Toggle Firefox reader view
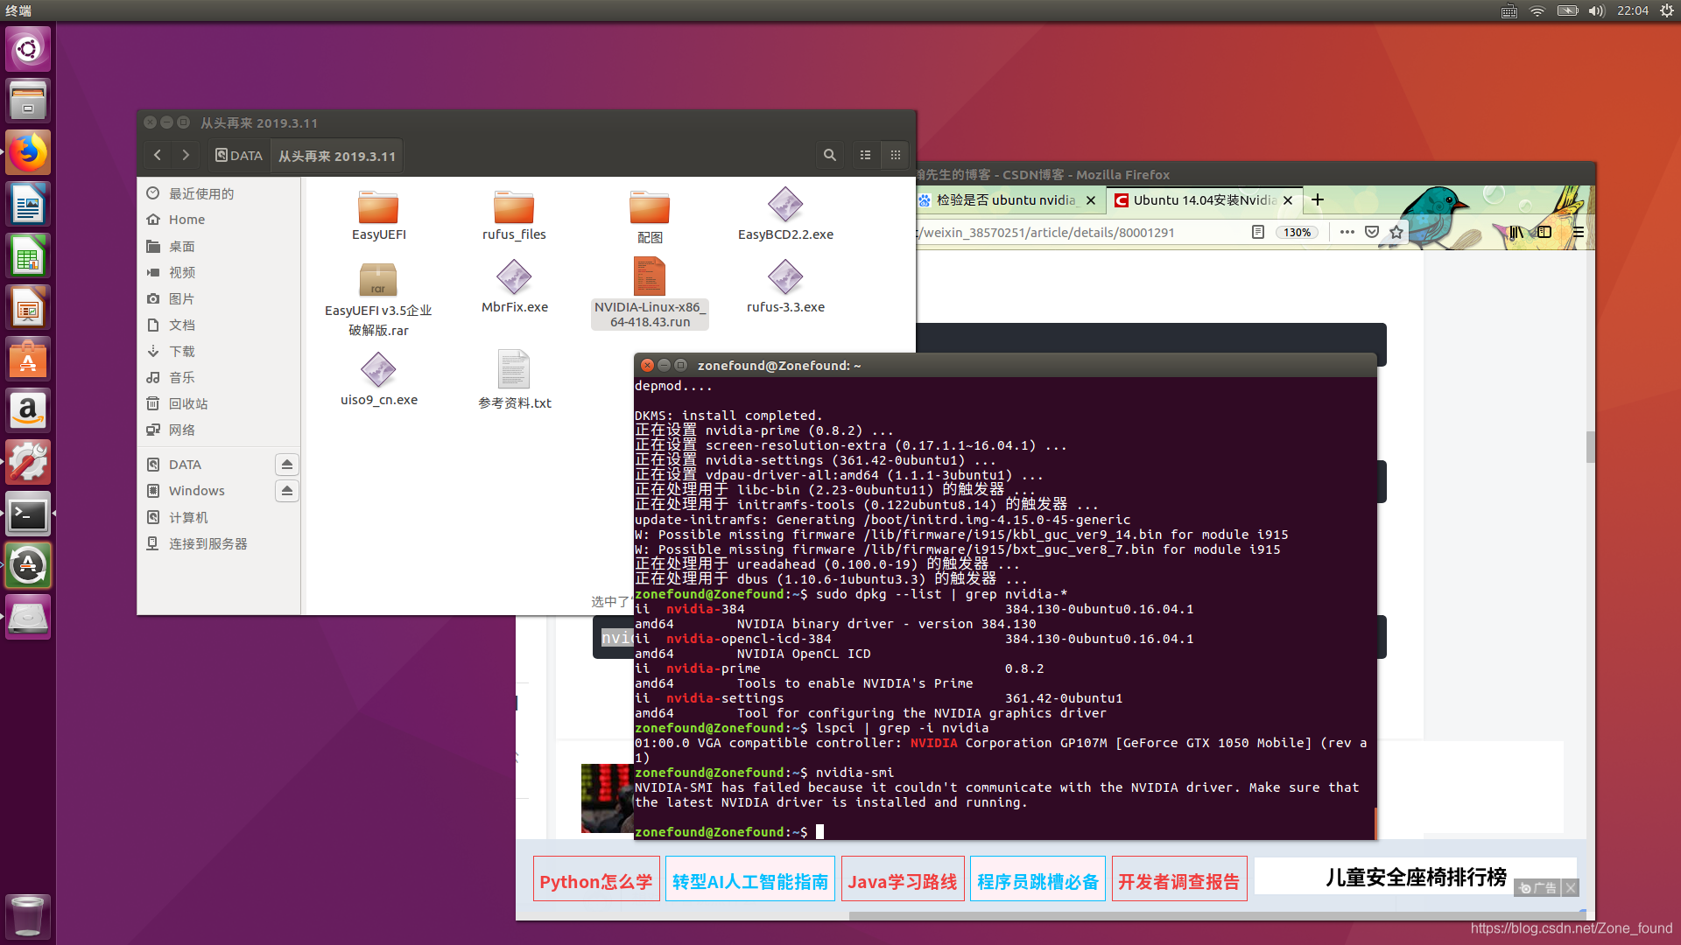The width and height of the screenshot is (1681, 945). pos(1258,232)
